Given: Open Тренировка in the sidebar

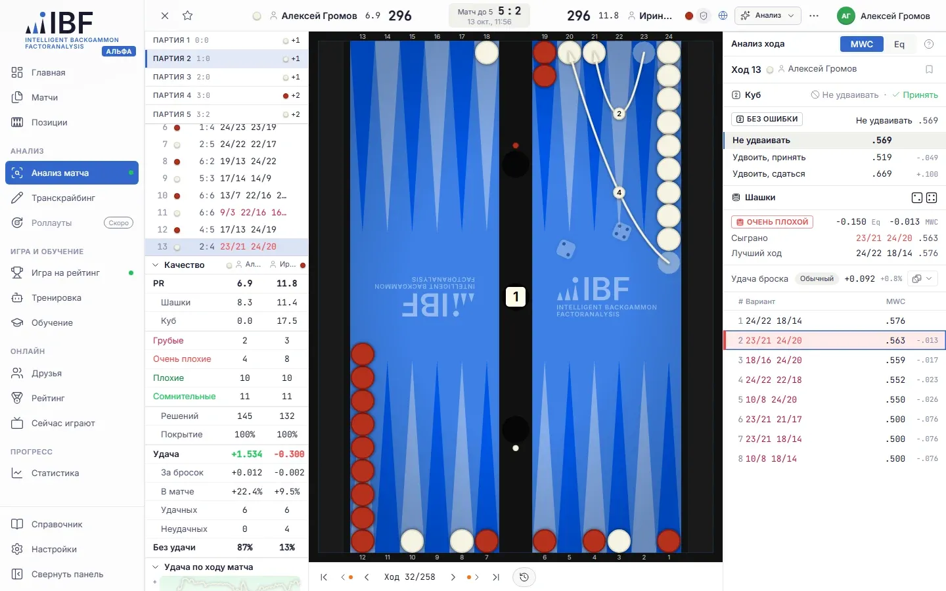Looking at the screenshot, I should pos(72,298).
